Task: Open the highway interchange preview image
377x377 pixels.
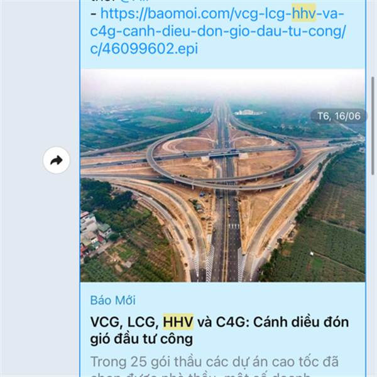Action: click(x=222, y=175)
